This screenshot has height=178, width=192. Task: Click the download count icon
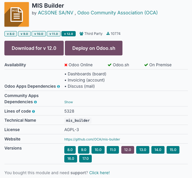point(108,33)
